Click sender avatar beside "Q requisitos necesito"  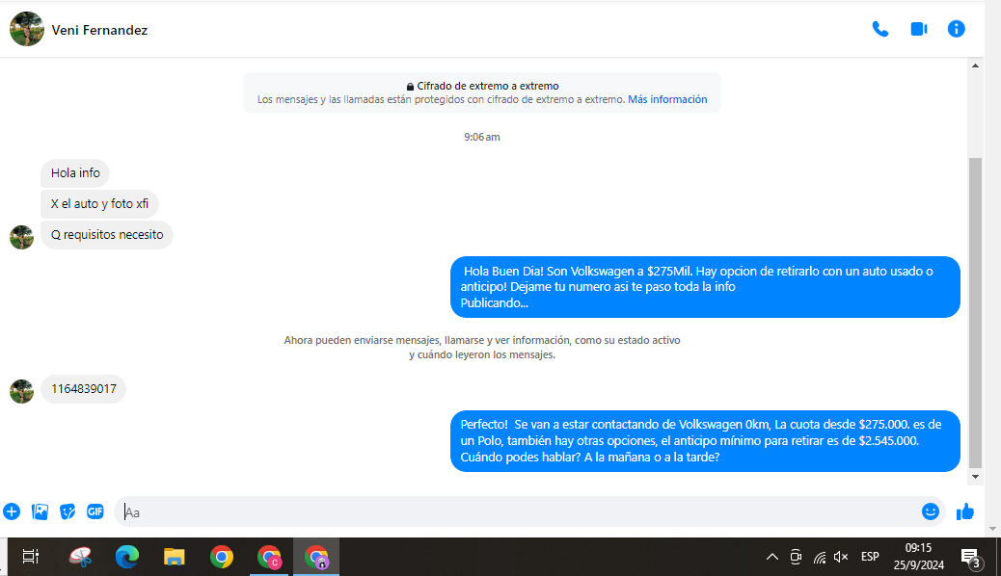(x=22, y=237)
